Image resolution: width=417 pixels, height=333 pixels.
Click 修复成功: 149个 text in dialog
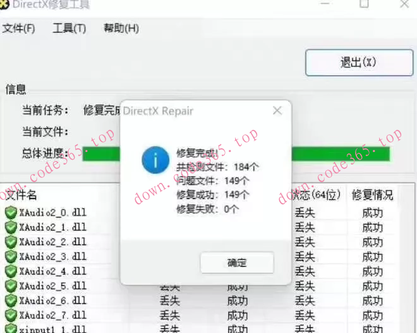tap(212, 195)
